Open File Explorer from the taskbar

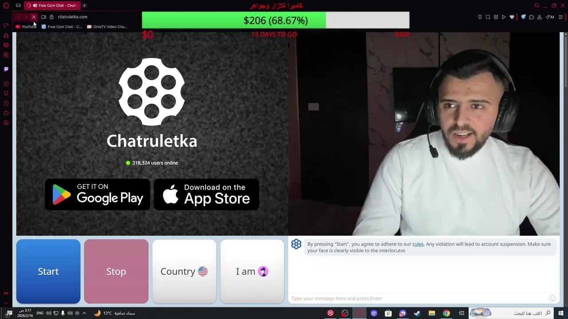click(432, 313)
